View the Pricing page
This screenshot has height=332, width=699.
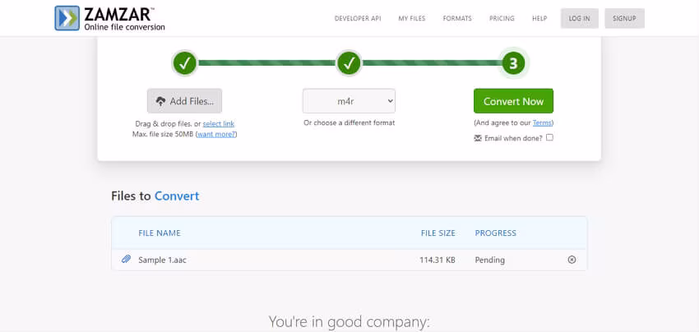tap(502, 18)
